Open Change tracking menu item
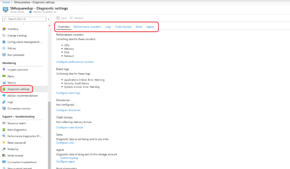Screen dimensions: 290x169 click(17, 35)
